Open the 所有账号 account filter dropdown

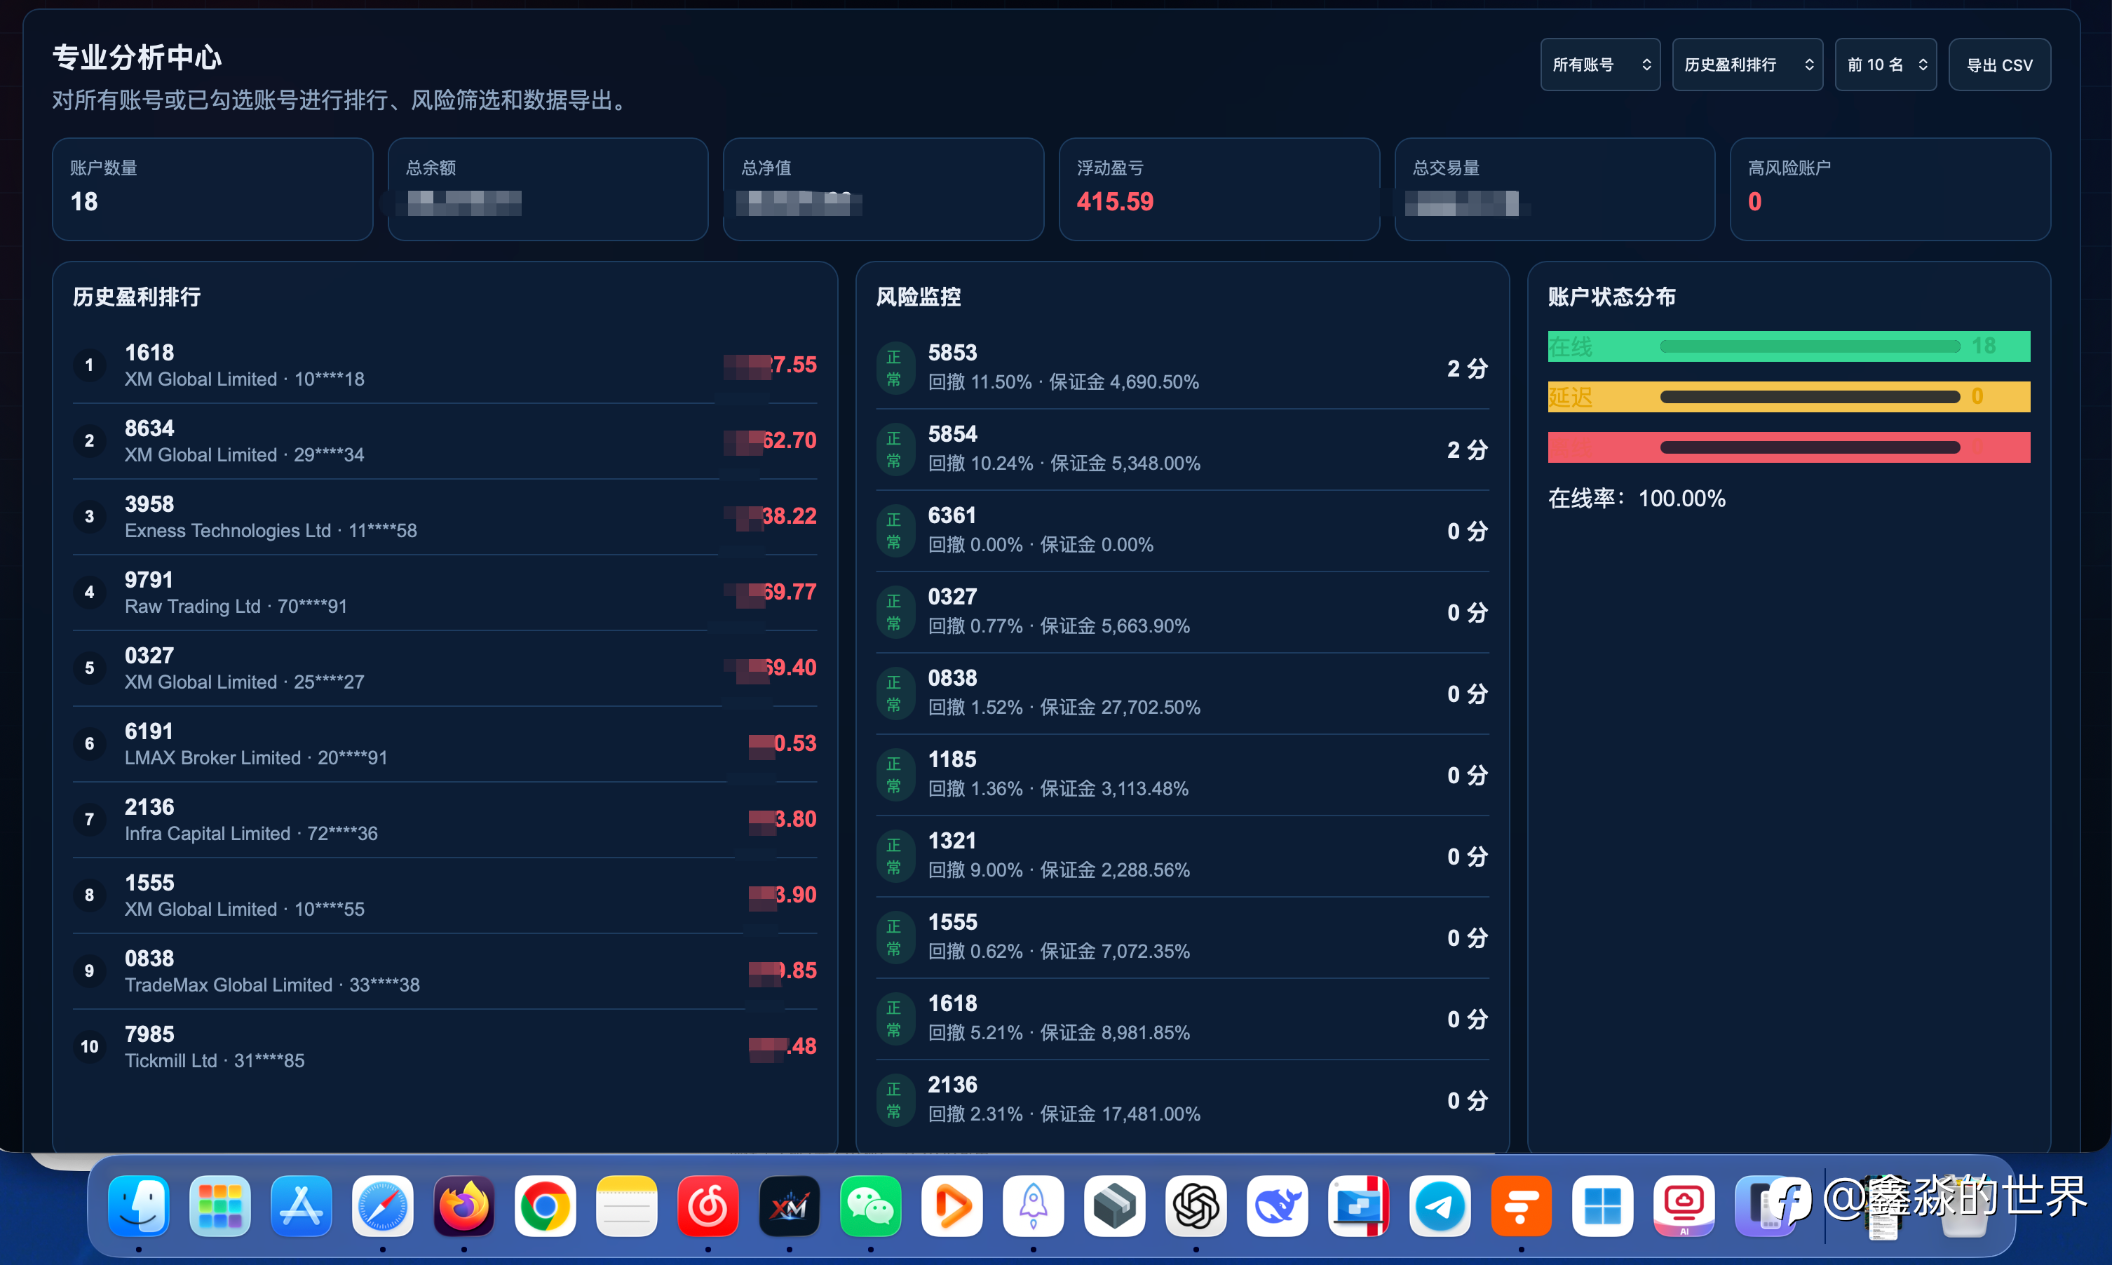click(1599, 65)
